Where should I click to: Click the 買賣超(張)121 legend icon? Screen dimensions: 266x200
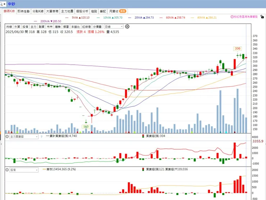[143, 169]
